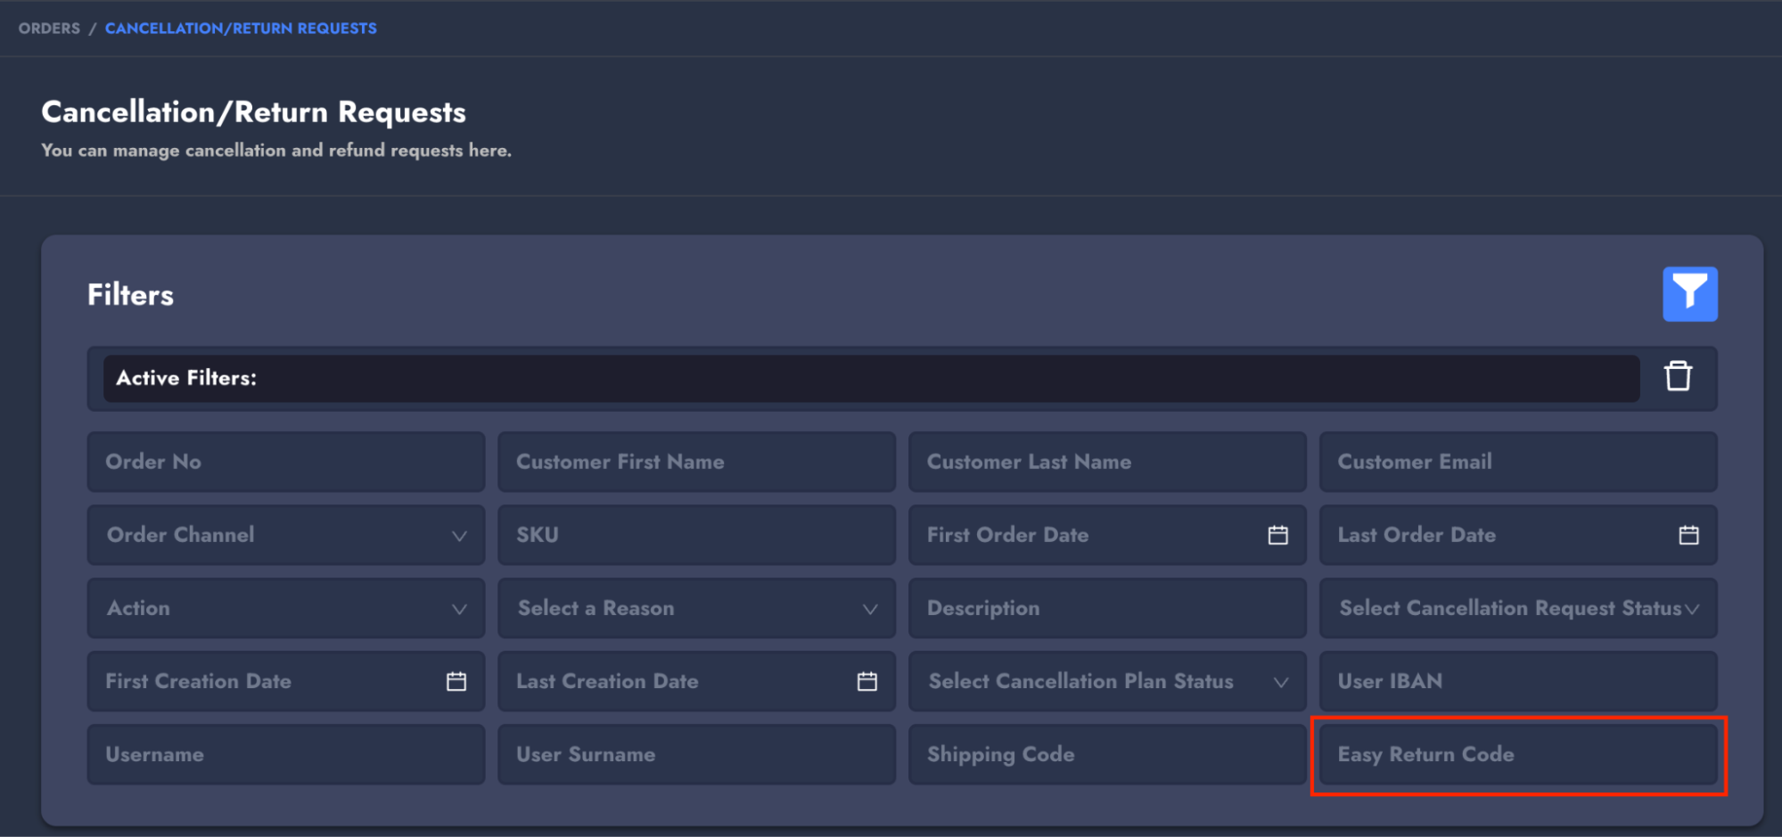Expand the Select a Reason dropdown
The width and height of the screenshot is (1782, 837).
tap(696, 608)
